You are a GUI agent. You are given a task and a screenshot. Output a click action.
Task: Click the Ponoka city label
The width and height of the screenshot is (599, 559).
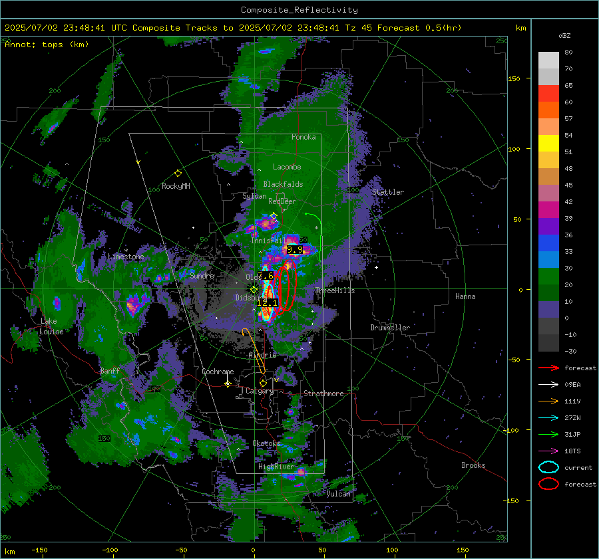[303, 137]
